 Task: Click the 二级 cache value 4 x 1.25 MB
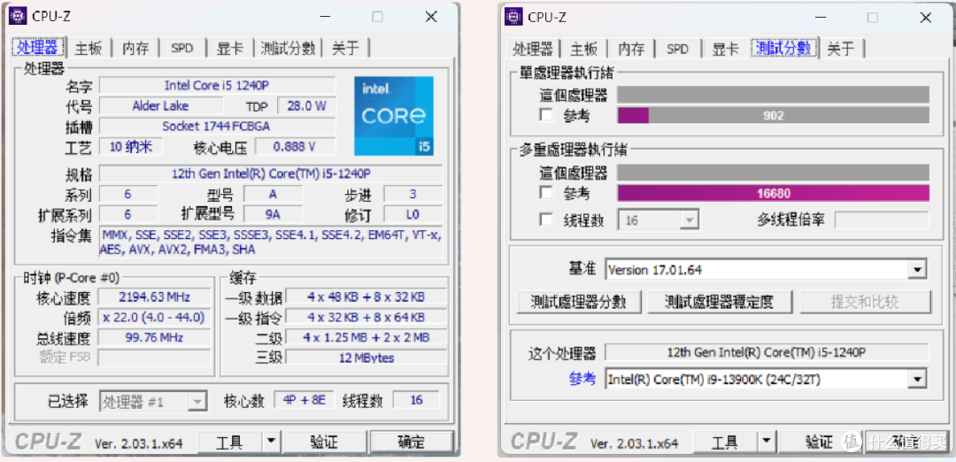click(366, 337)
